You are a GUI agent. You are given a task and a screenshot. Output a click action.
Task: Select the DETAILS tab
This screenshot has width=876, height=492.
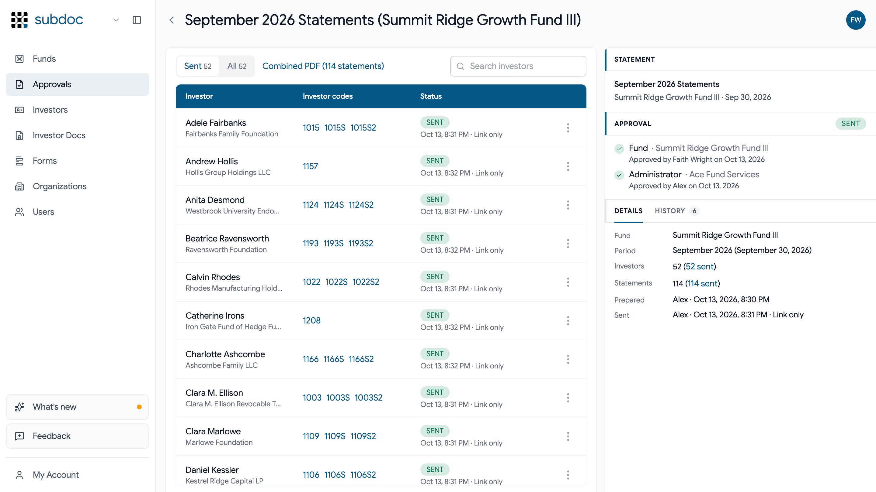(x=628, y=211)
